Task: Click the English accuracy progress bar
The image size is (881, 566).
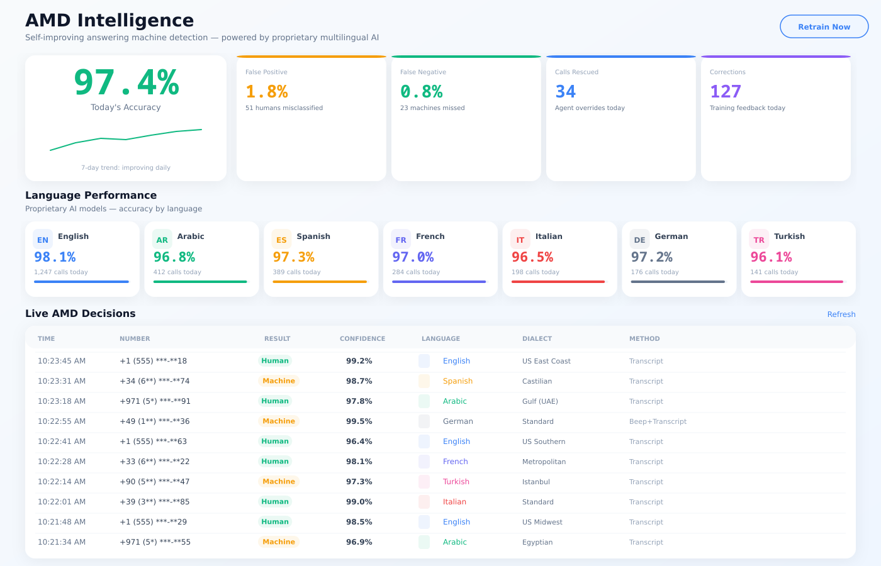Action: point(82,282)
